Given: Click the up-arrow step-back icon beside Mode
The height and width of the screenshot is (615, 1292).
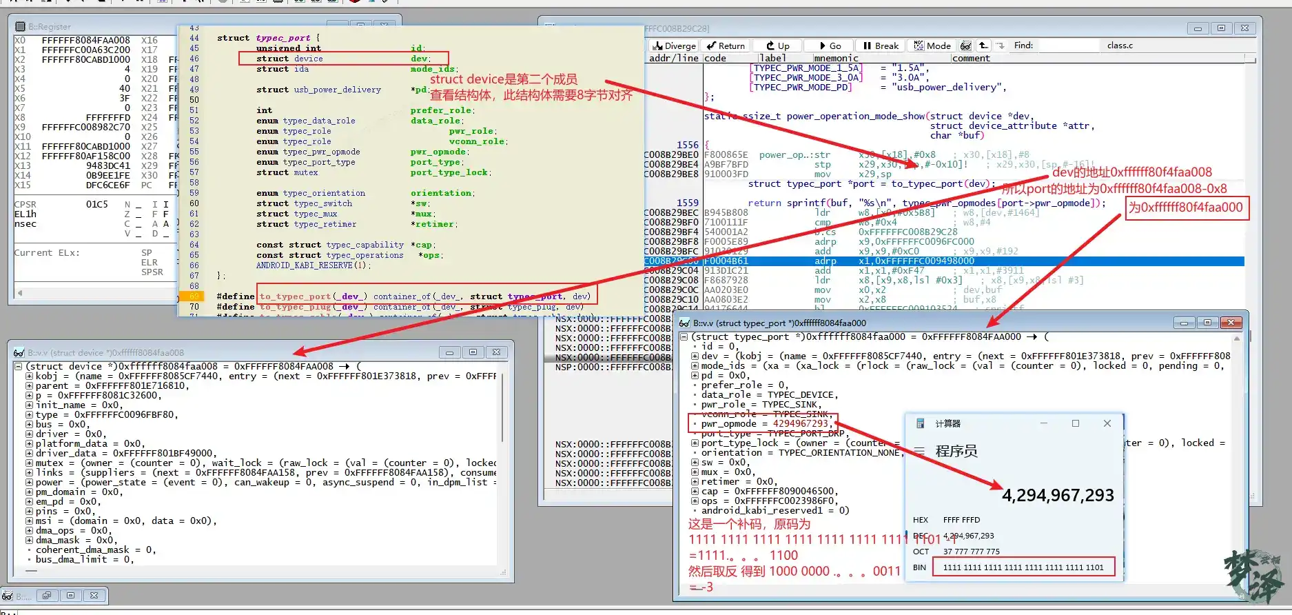Looking at the screenshot, I should tap(983, 46).
